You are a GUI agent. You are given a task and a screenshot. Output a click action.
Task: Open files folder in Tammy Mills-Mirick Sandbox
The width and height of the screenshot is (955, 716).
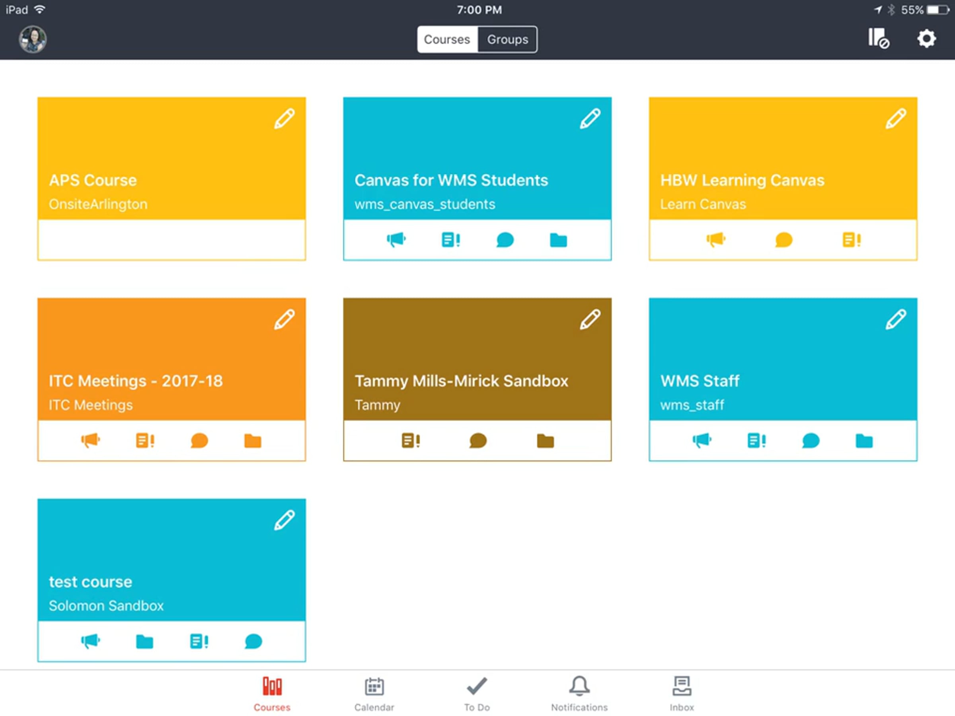pos(545,441)
